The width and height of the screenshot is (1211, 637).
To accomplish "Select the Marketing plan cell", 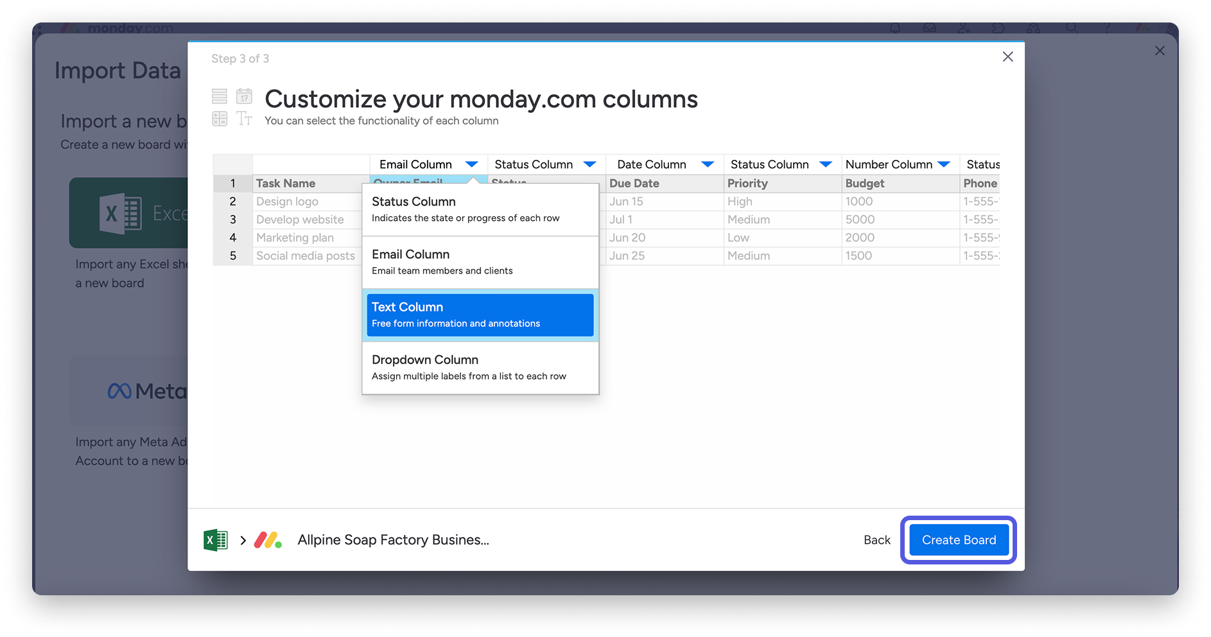I will [x=308, y=238].
